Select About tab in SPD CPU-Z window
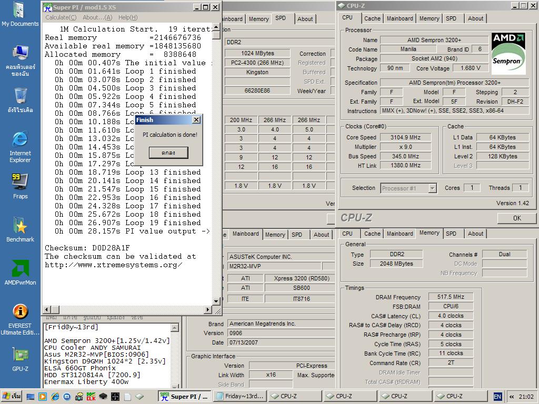 click(305, 19)
